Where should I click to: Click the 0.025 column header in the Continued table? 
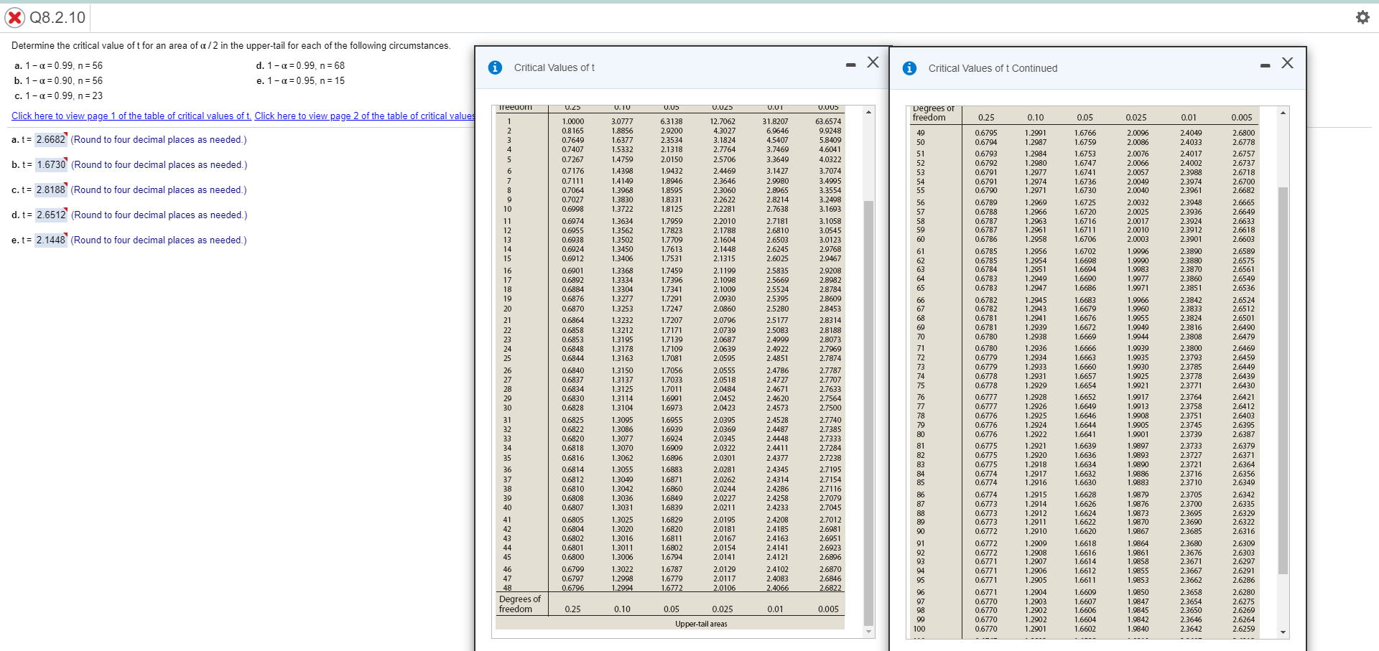tap(1136, 117)
